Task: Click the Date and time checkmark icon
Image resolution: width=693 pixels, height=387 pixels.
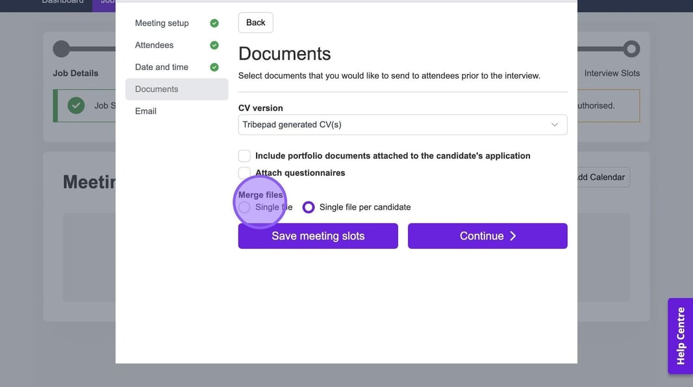Action: [x=214, y=68]
